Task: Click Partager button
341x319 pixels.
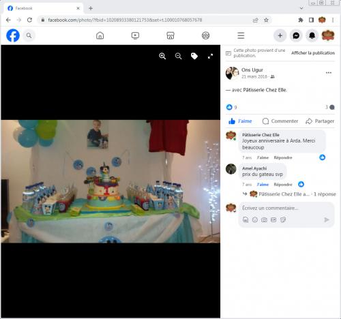Action: coord(320,121)
